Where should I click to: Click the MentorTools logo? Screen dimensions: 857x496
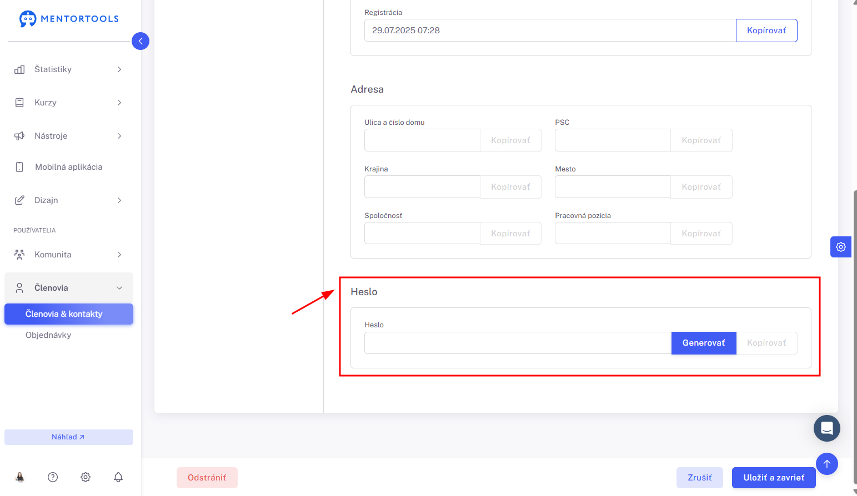click(x=69, y=19)
